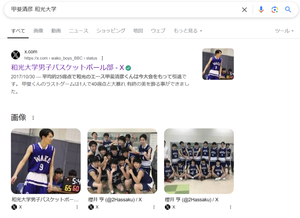Click the X.com favicon in first result
The height and width of the screenshot is (218, 300).
[16, 55]
